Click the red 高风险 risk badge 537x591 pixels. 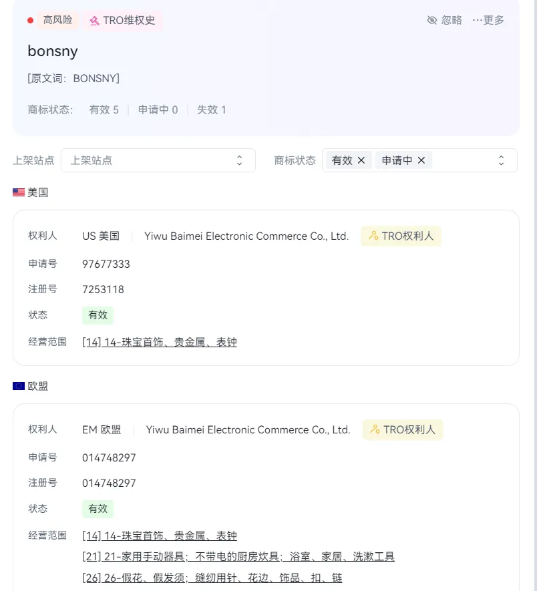point(57,20)
